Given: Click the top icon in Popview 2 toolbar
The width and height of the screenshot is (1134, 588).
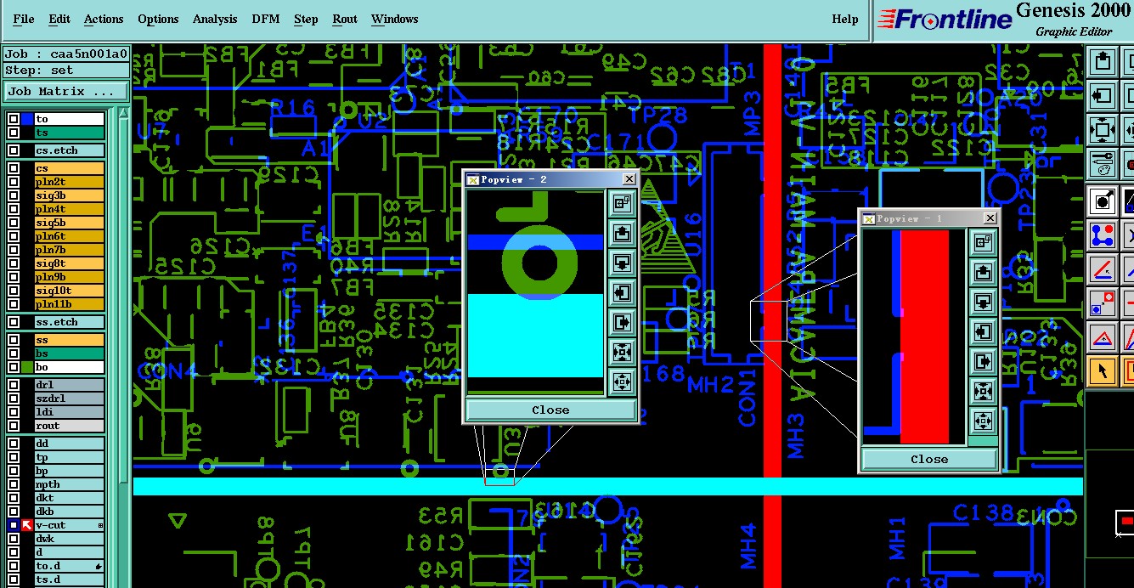Looking at the screenshot, I should click(623, 203).
